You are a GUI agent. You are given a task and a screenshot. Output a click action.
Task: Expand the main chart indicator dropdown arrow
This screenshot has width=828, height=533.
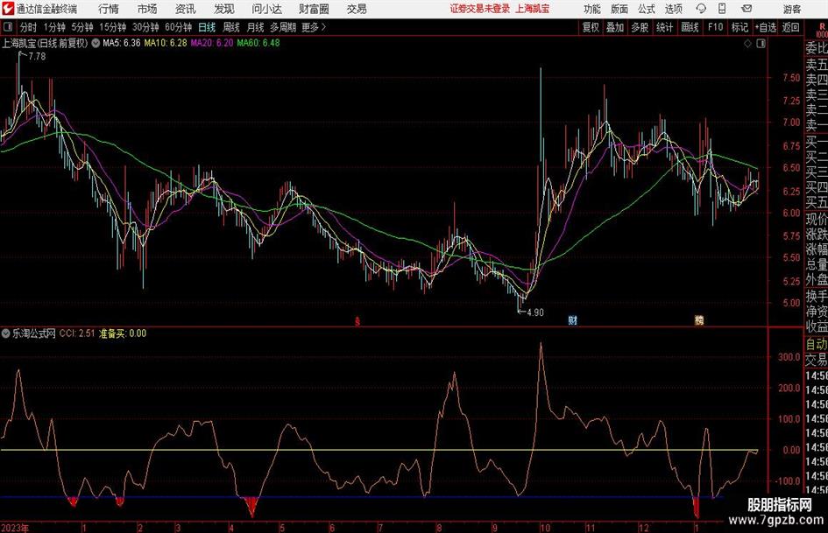pos(96,43)
